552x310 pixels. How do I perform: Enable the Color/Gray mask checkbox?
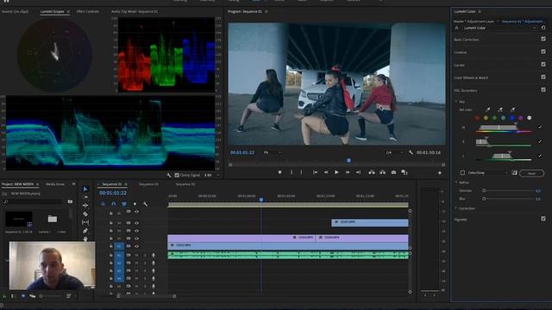pyautogui.click(x=462, y=172)
